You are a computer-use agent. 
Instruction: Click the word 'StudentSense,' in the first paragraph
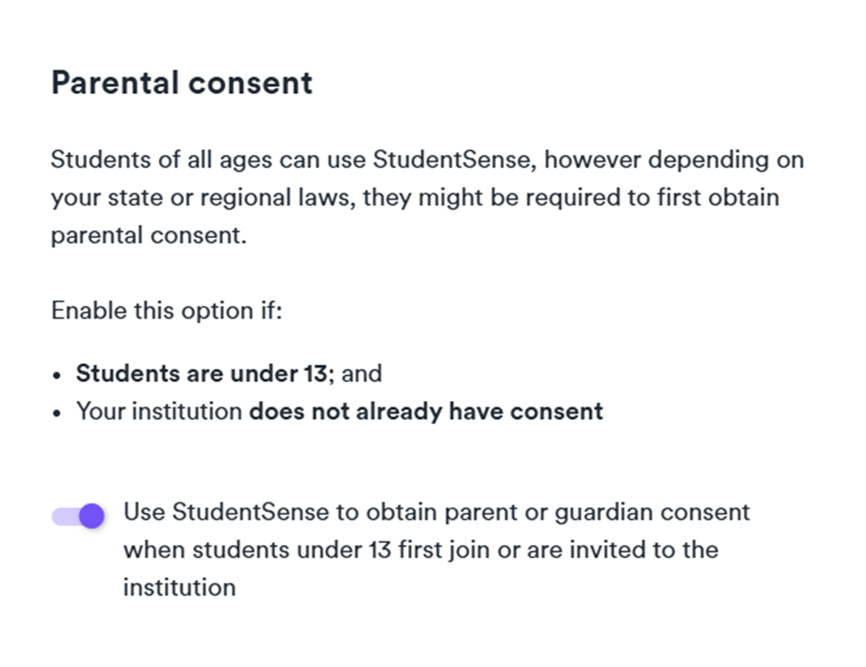click(x=454, y=159)
